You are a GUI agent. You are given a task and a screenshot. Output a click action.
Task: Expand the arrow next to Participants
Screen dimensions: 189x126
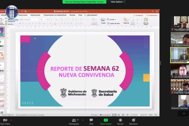point(83,120)
